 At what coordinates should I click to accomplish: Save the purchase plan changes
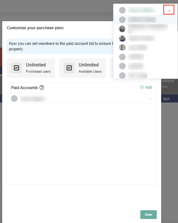pos(148,215)
